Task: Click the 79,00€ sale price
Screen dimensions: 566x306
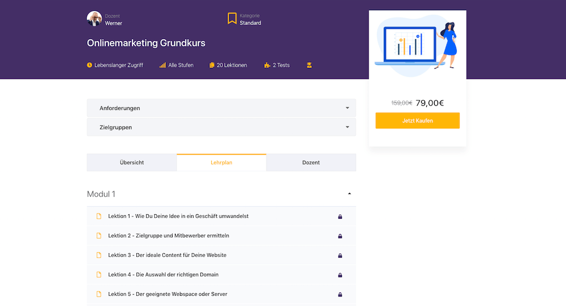Action: pyautogui.click(x=430, y=103)
